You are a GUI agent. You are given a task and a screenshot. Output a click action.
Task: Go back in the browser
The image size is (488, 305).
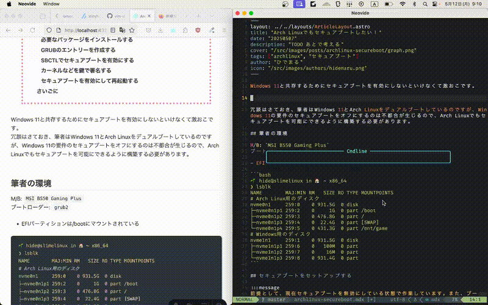pyautogui.click(x=9, y=30)
